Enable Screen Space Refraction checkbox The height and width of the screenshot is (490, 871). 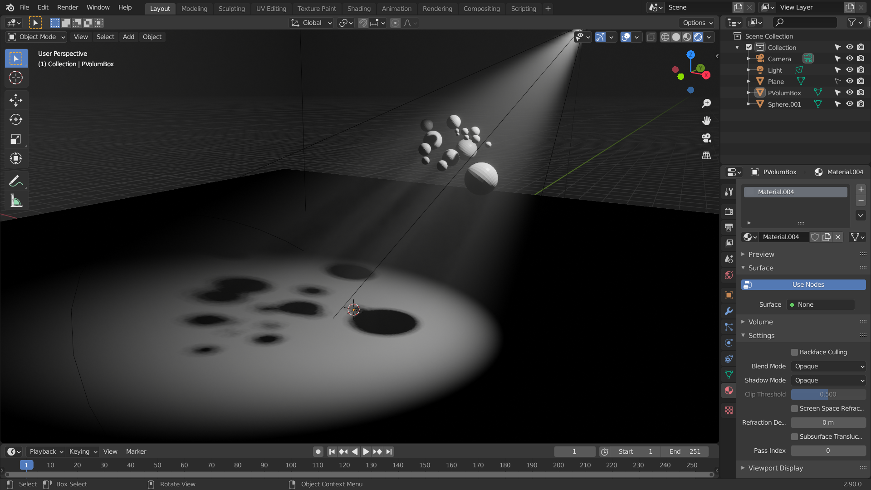click(x=794, y=408)
